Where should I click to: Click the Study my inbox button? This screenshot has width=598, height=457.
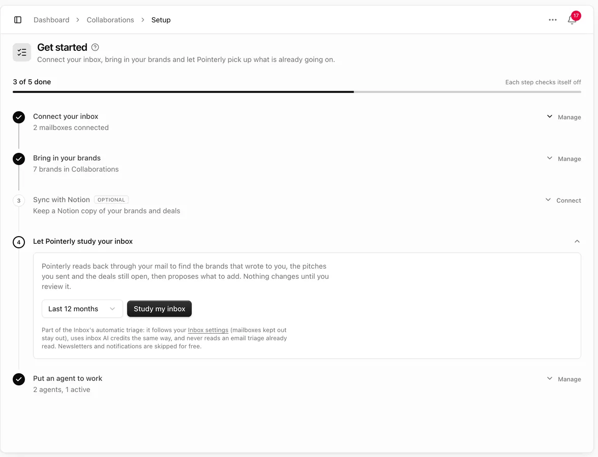point(160,309)
